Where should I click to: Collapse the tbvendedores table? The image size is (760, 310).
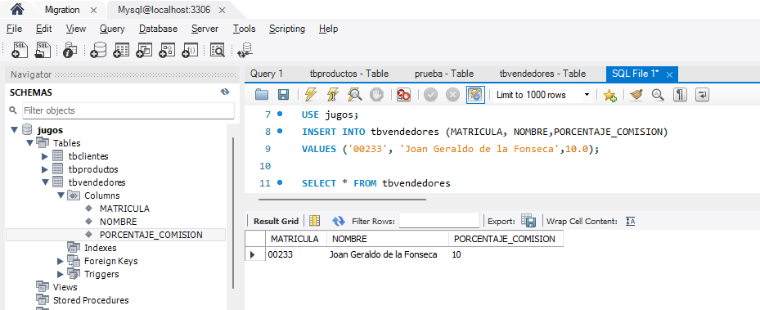45,182
